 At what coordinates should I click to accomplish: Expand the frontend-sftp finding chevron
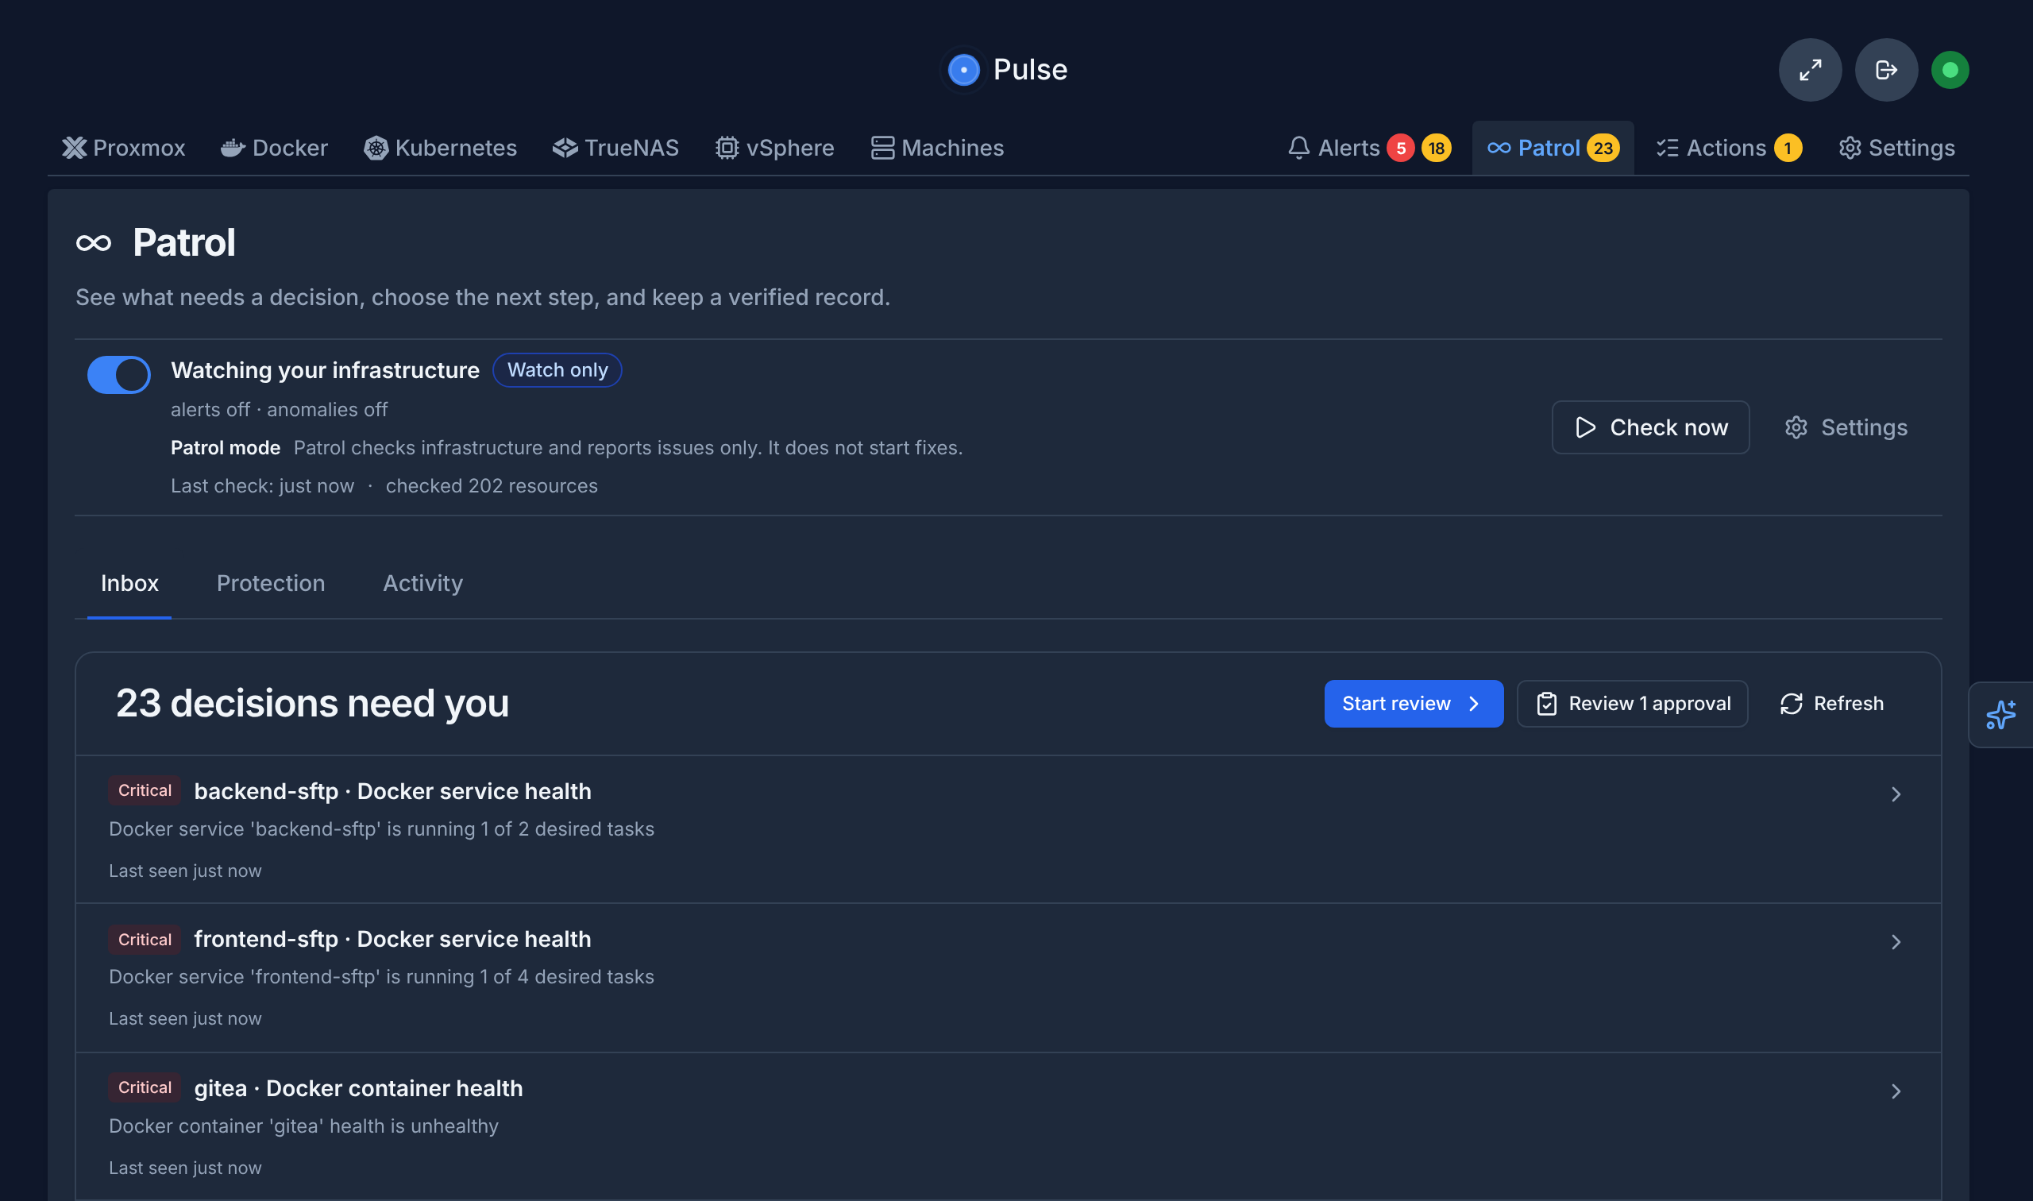click(1896, 942)
